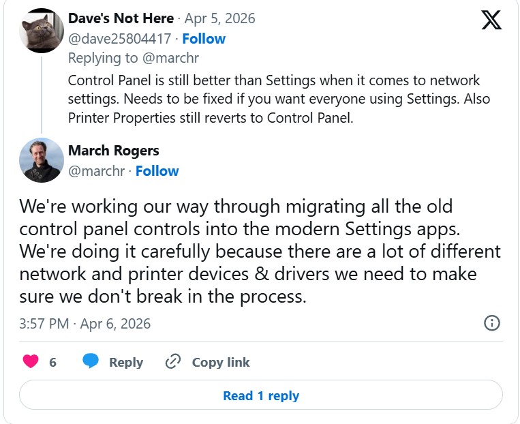The height and width of the screenshot is (424, 520).
Task: Click the reply speech bubble icon
Action: (91, 361)
